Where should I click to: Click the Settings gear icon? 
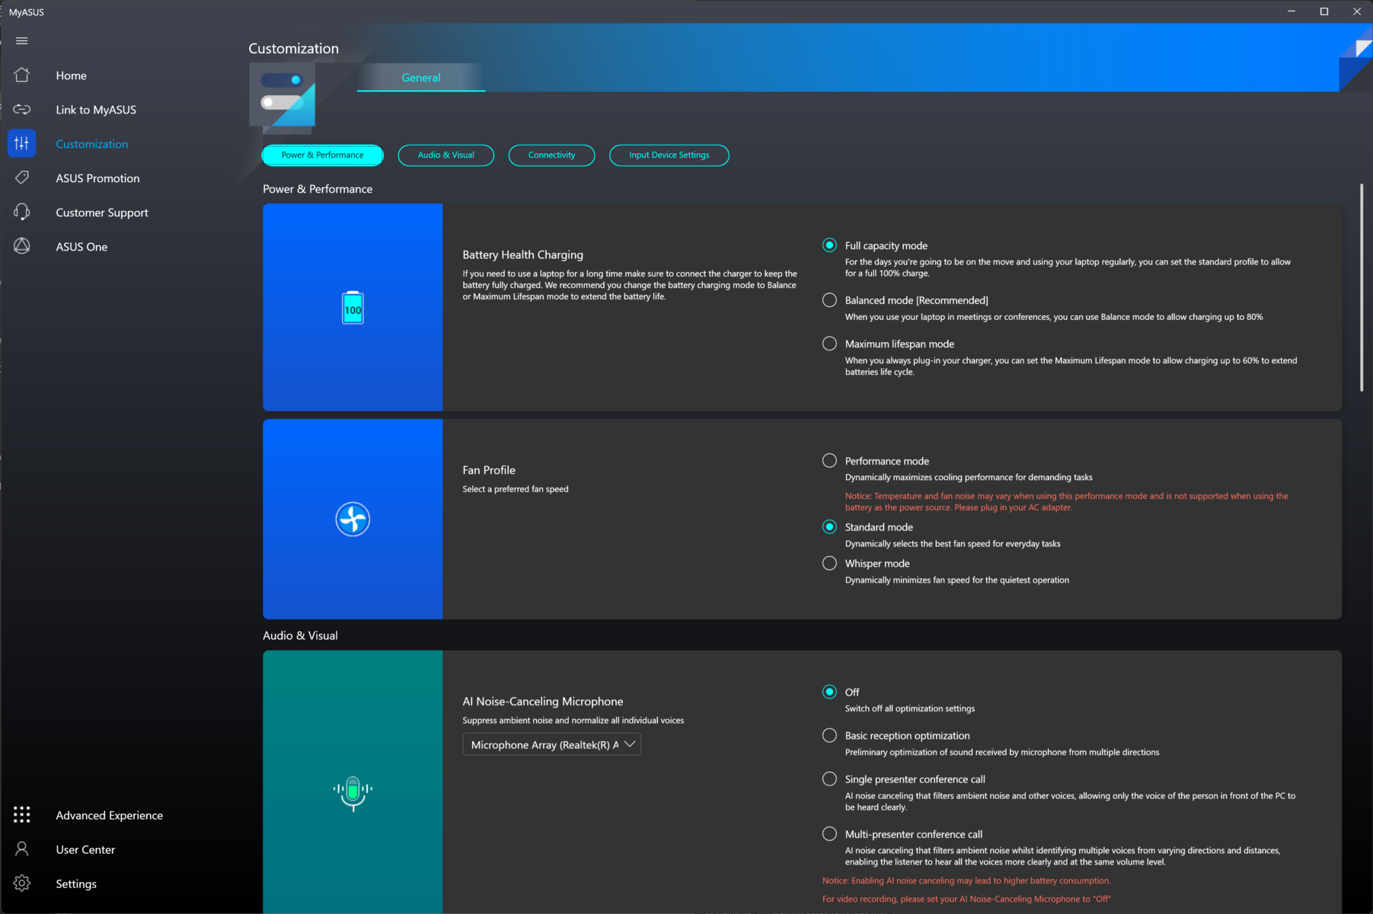tap(21, 884)
